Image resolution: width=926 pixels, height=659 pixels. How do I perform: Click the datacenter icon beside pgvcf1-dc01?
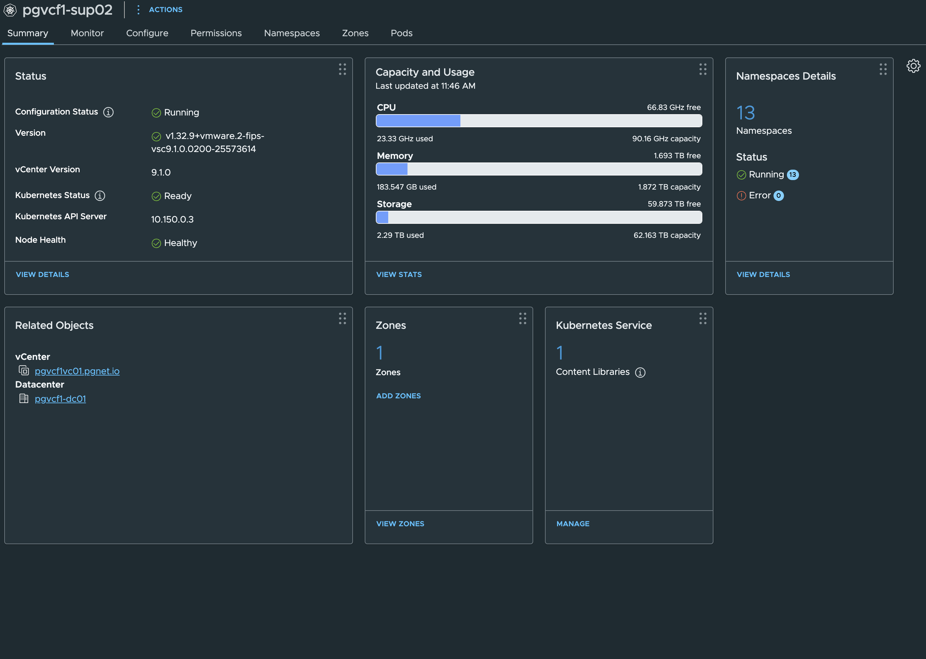24,398
